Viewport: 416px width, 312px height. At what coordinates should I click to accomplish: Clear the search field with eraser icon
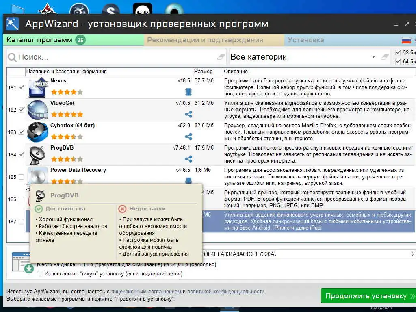click(x=221, y=56)
